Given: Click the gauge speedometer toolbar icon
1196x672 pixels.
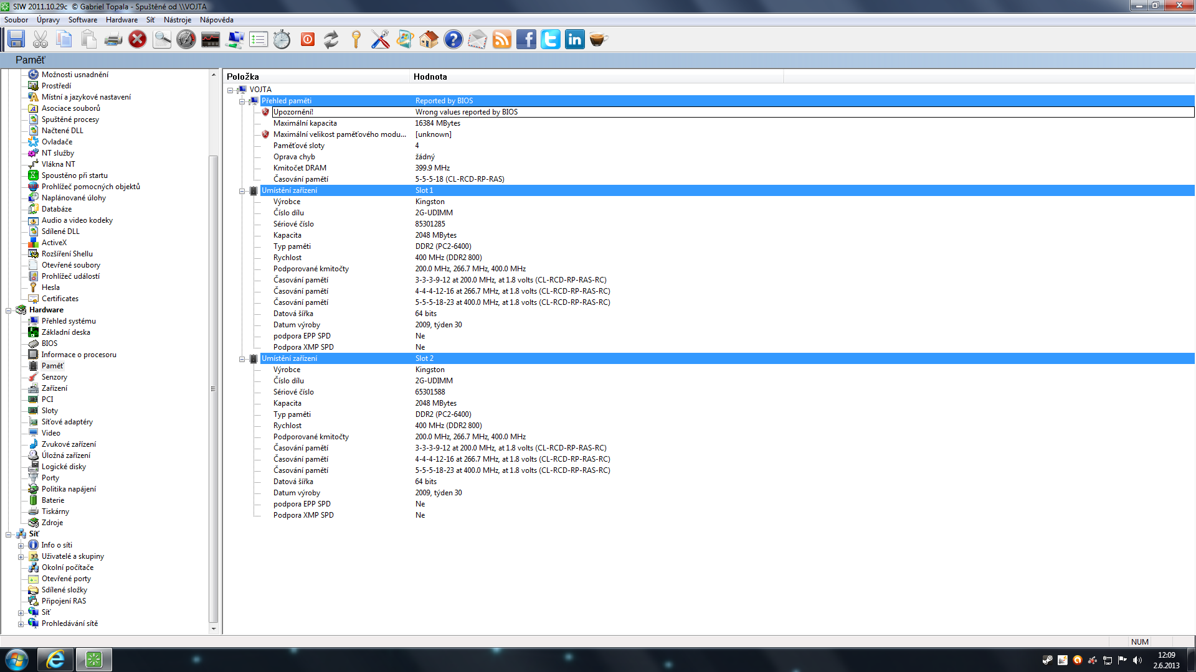Looking at the screenshot, I should (186, 39).
